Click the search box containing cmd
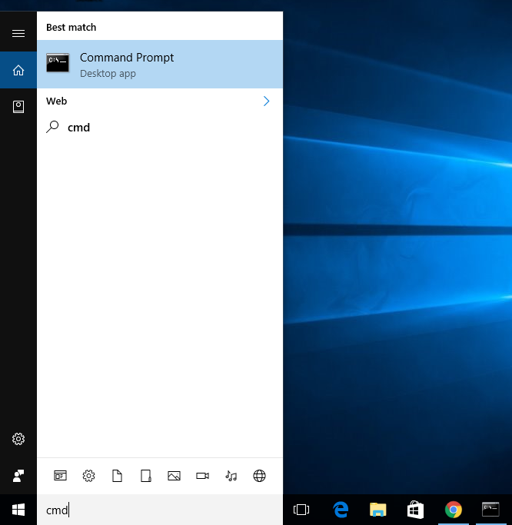 coord(160,510)
